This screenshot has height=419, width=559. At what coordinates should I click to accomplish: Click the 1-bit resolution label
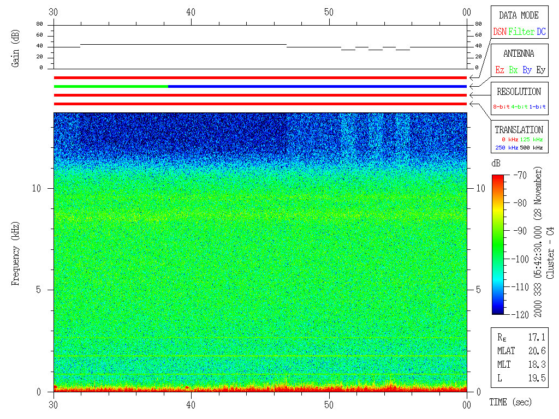point(538,107)
